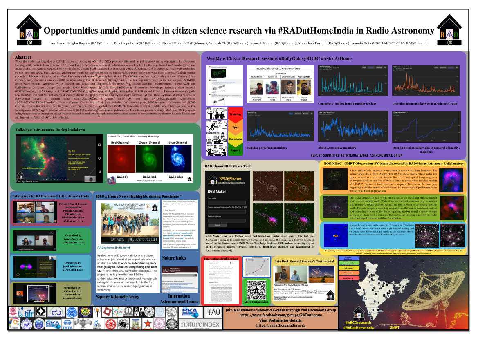Select the Red Channel galaxy image
Image resolution: width=478 pixels, height=338 pixels.
(123, 161)
